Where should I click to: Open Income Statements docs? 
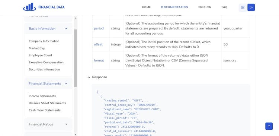tap(42, 96)
